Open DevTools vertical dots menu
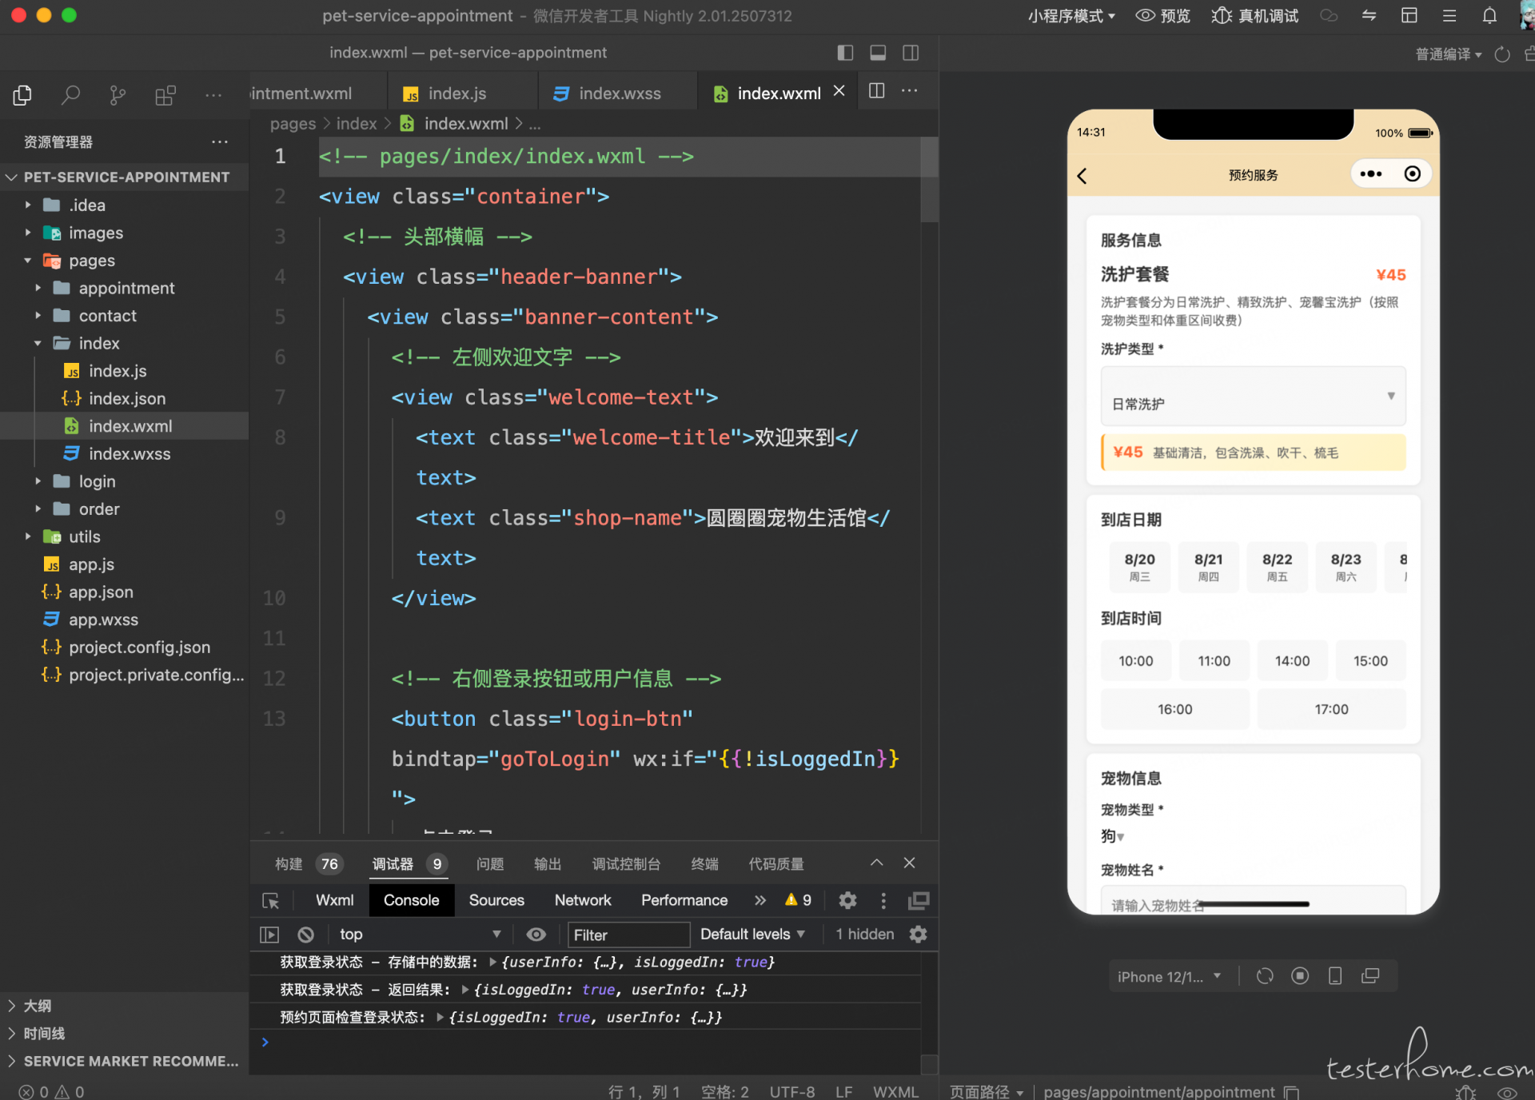 [x=883, y=901]
